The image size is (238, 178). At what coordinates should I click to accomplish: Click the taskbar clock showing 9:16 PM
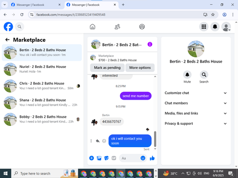tap(218, 173)
